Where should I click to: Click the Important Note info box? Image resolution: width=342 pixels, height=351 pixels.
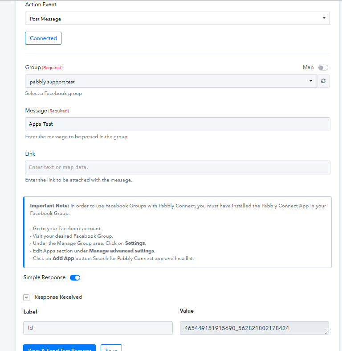[178, 232]
